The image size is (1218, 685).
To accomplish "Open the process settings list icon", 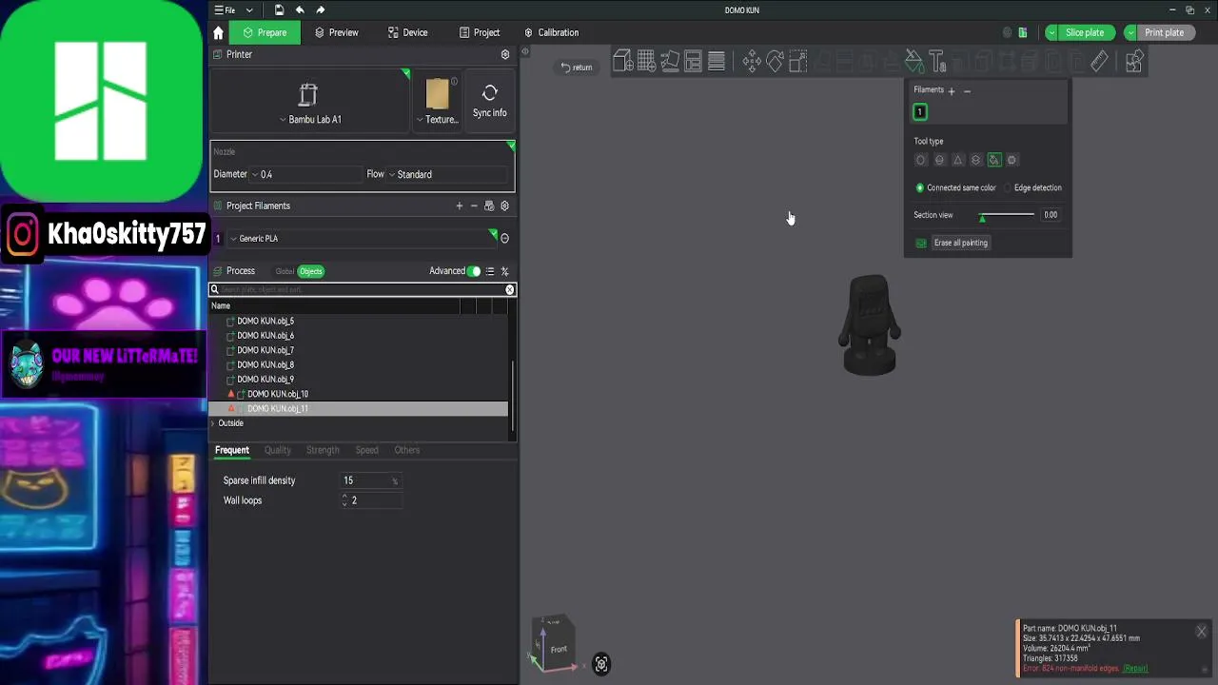I will pyautogui.click(x=490, y=271).
